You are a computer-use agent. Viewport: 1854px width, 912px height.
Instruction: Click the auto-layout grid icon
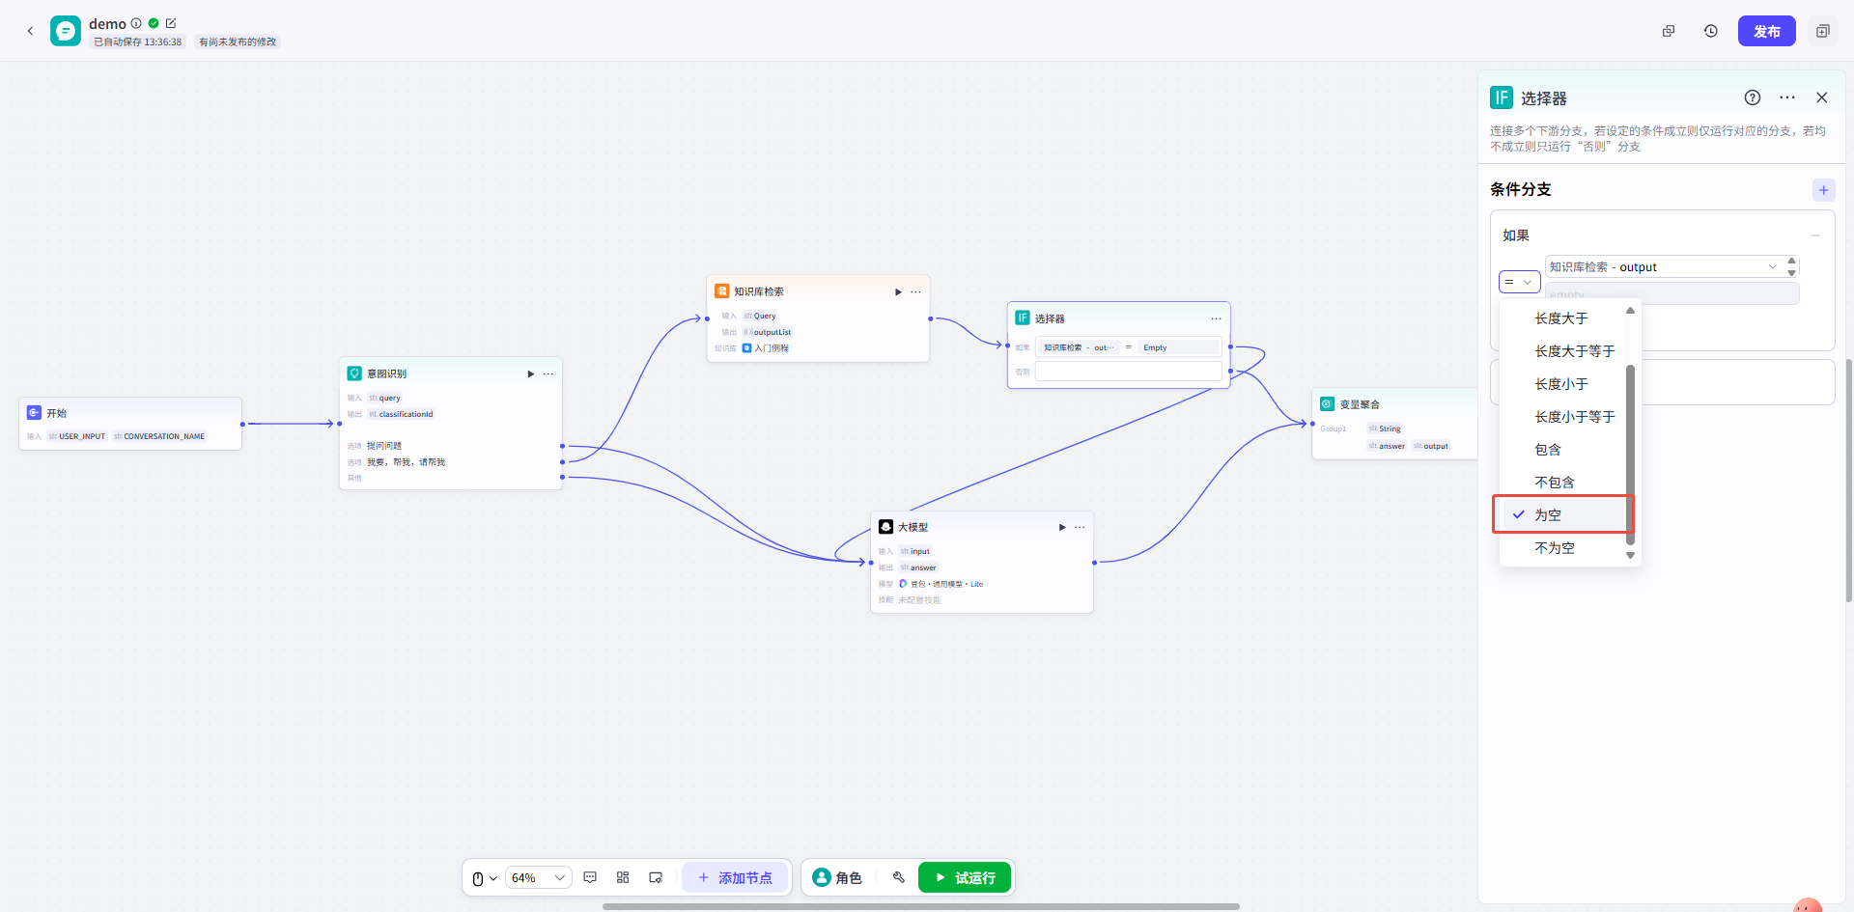click(623, 877)
